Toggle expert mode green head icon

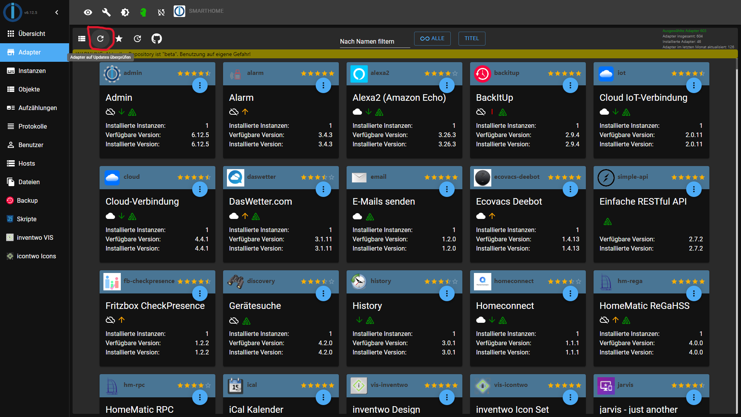(x=143, y=12)
